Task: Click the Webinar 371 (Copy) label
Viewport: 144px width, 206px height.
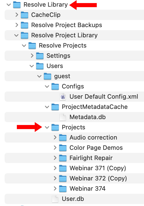Action: (x=98, y=168)
